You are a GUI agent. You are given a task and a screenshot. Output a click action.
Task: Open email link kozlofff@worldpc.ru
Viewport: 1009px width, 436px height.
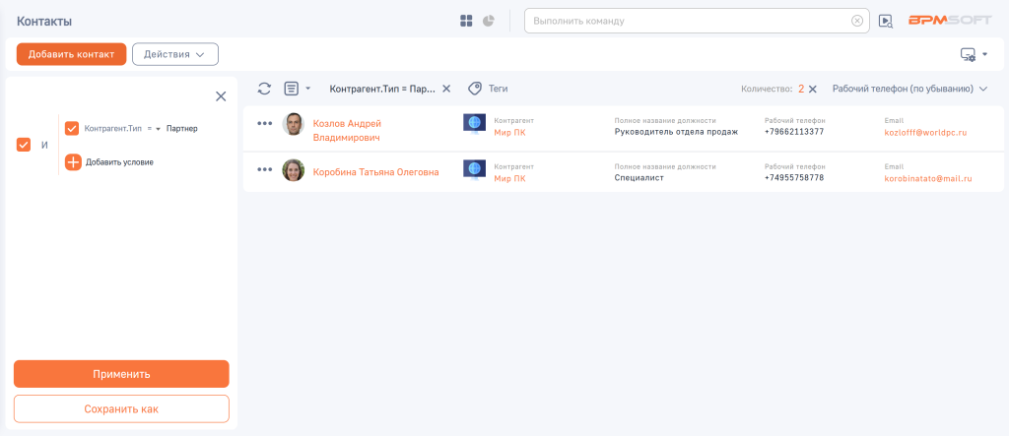click(925, 132)
